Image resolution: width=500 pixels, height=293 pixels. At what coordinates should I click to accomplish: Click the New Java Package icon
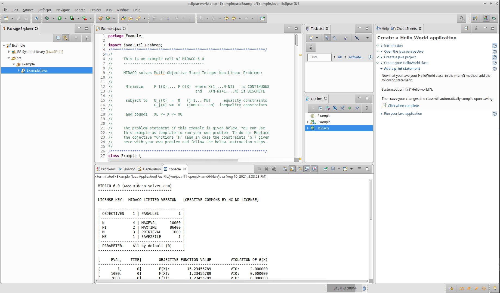(100, 18)
